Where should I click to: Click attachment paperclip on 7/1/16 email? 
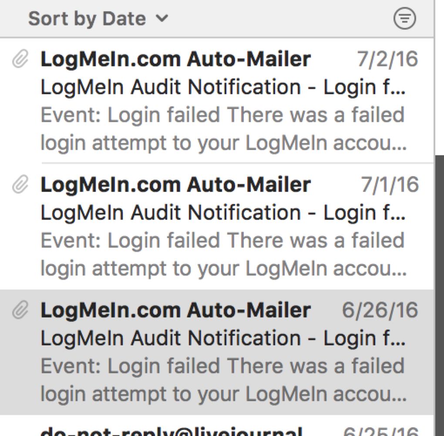(x=20, y=184)
